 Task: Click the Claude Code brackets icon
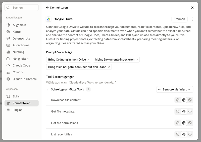click(x=8, y=65)
